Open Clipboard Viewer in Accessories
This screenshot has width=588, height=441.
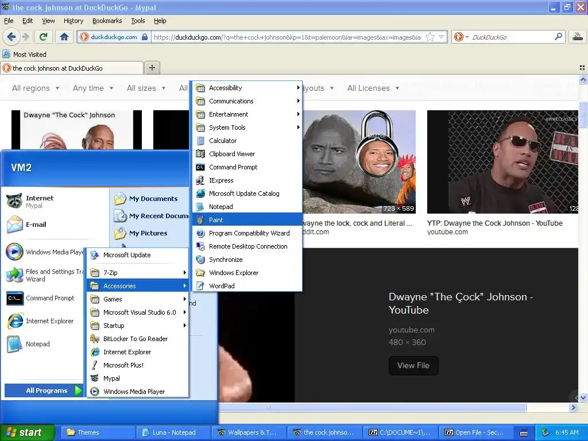[x=247, y=154]
